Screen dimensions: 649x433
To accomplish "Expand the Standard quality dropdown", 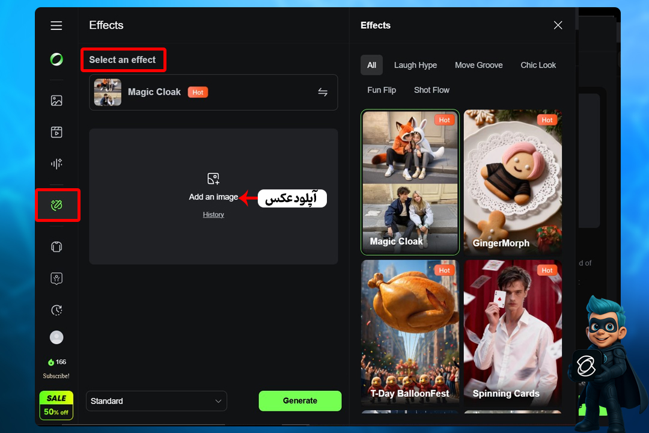I will coord(156,401).
